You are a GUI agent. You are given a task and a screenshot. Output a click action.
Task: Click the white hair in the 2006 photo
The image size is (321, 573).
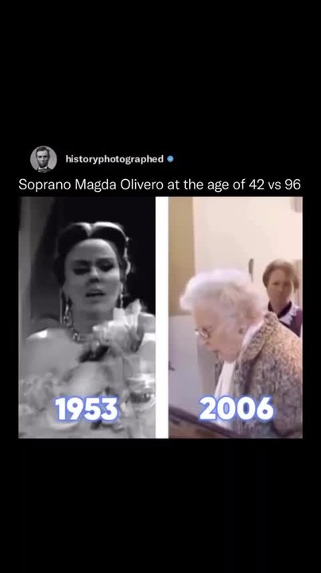(222, 294)
